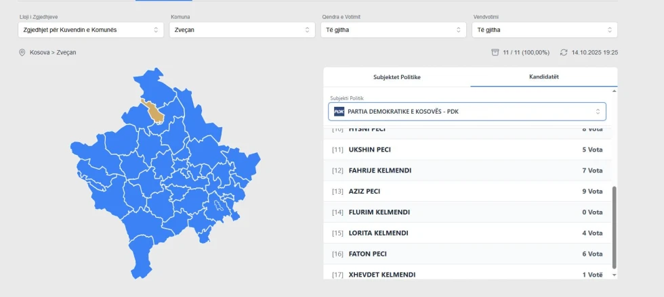Click the scrollbar down arrow in candidate list
664x297 pixels.
[615, 275]
